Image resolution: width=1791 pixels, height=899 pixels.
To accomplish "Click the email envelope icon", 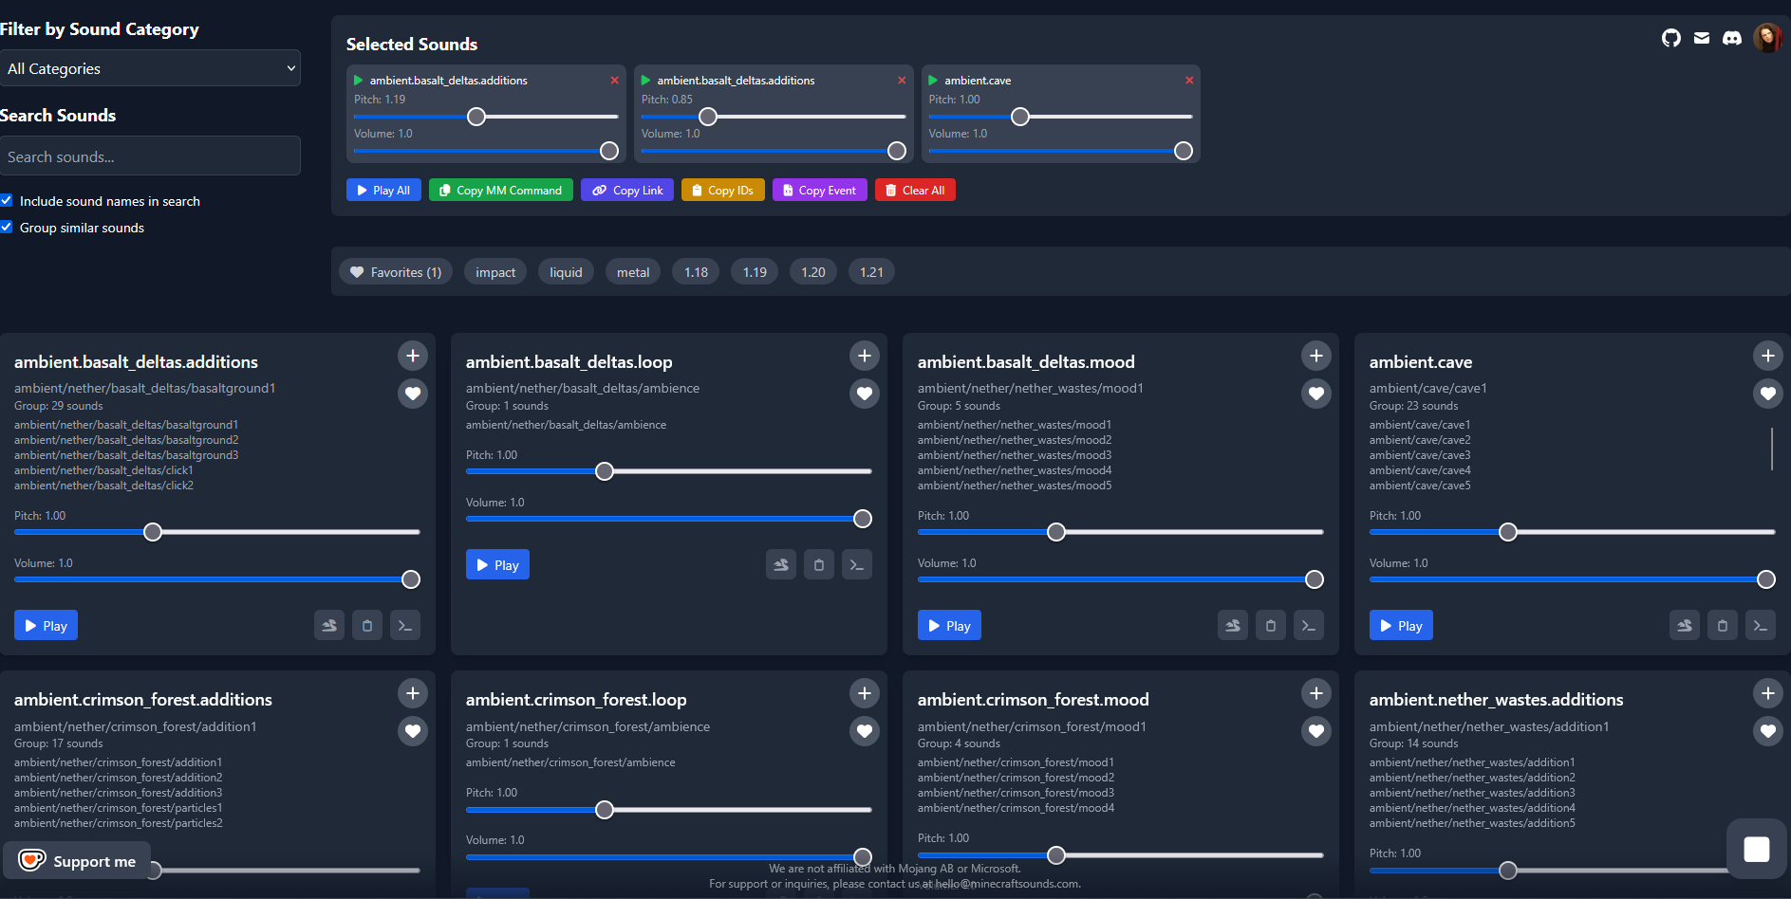I will click(x=1701, y=38).
